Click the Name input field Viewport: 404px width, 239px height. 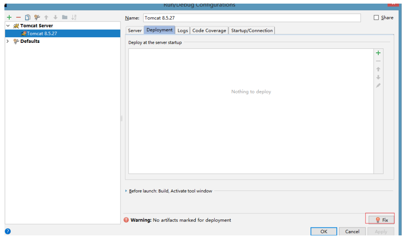252,18
